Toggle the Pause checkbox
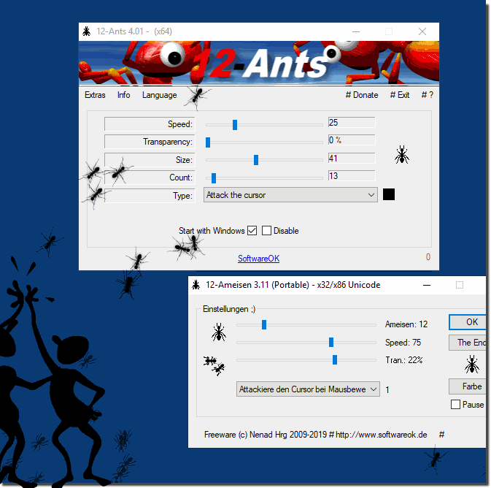The image size is (491, 488). point(455,404)
